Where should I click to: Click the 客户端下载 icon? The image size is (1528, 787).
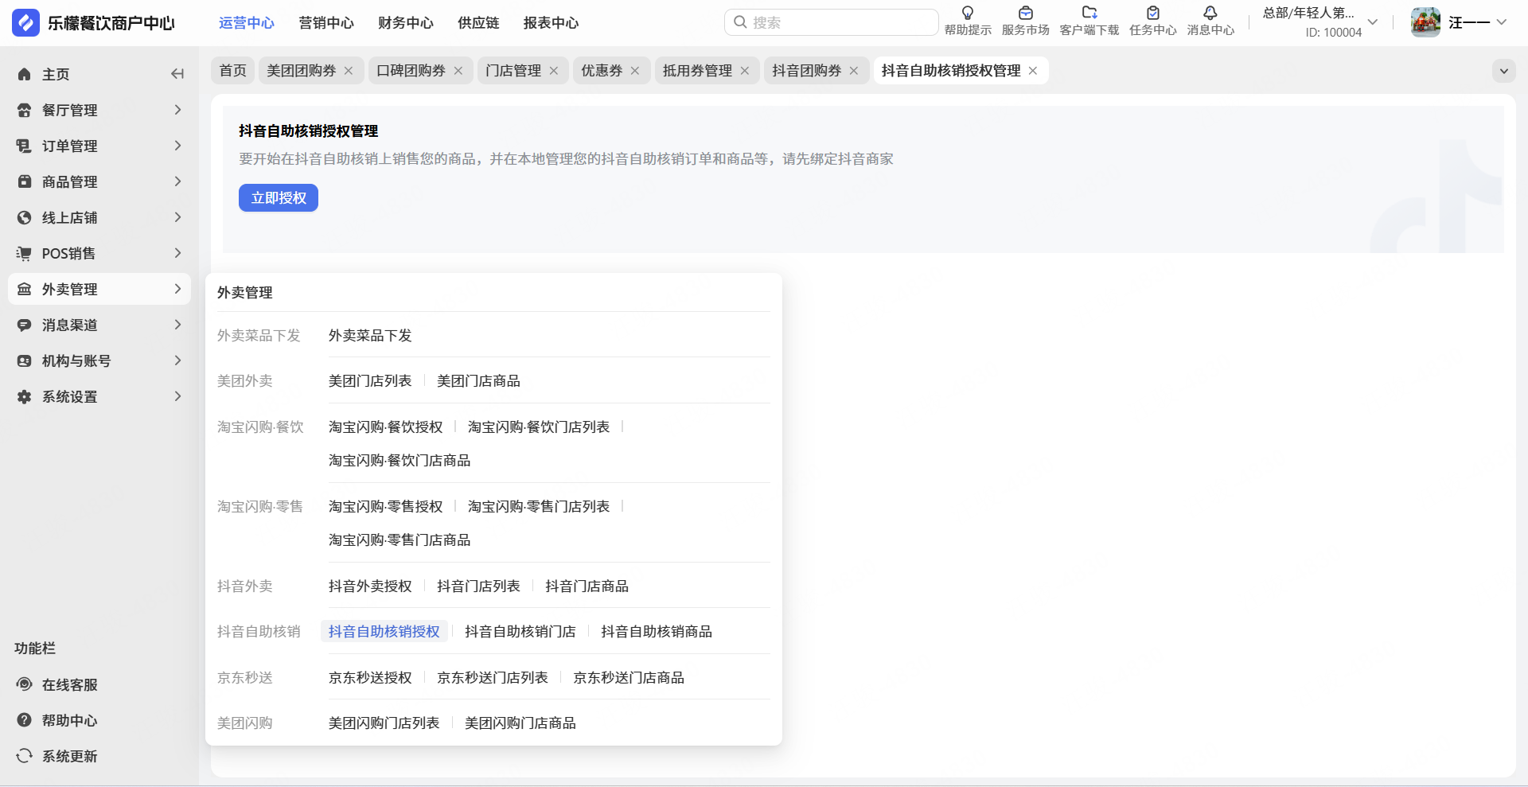[1089, 14]
